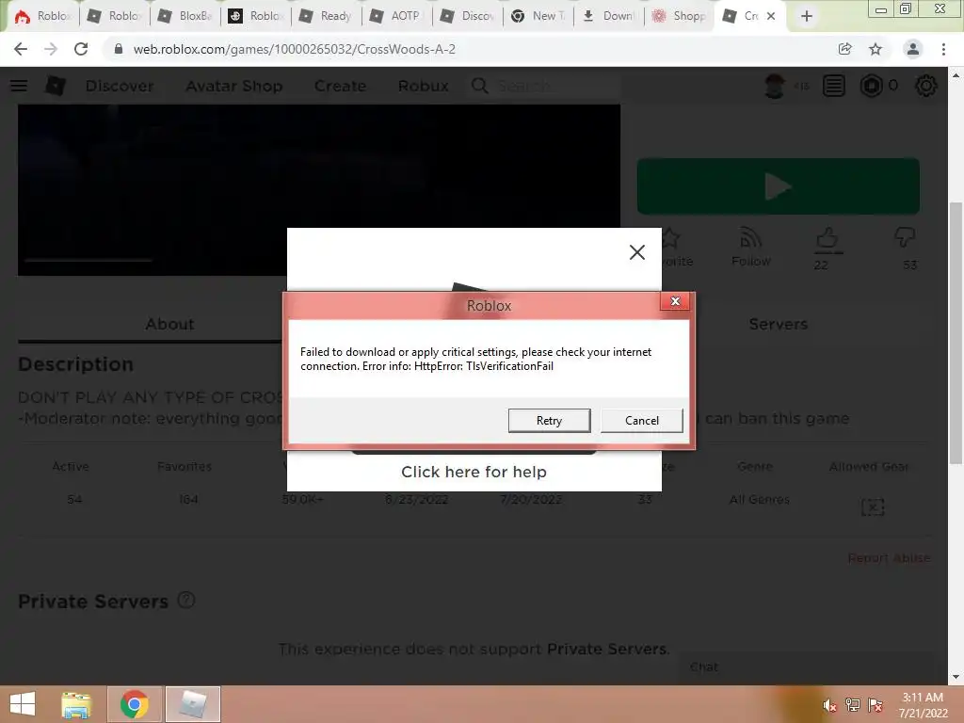This screenshot has width=964, height=723.
Task: Open the Chrome profile avatar icon
Action: (x=913, y=49)
